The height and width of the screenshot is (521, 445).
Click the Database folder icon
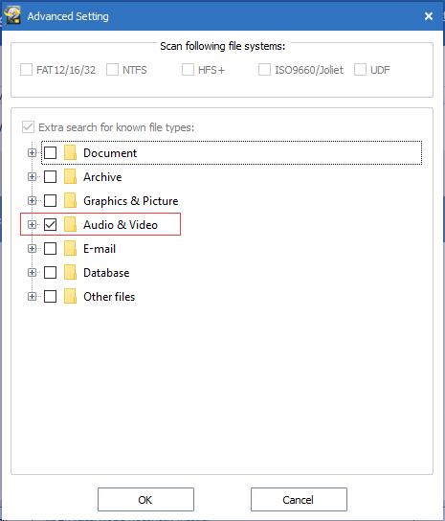tap(70, 272)
